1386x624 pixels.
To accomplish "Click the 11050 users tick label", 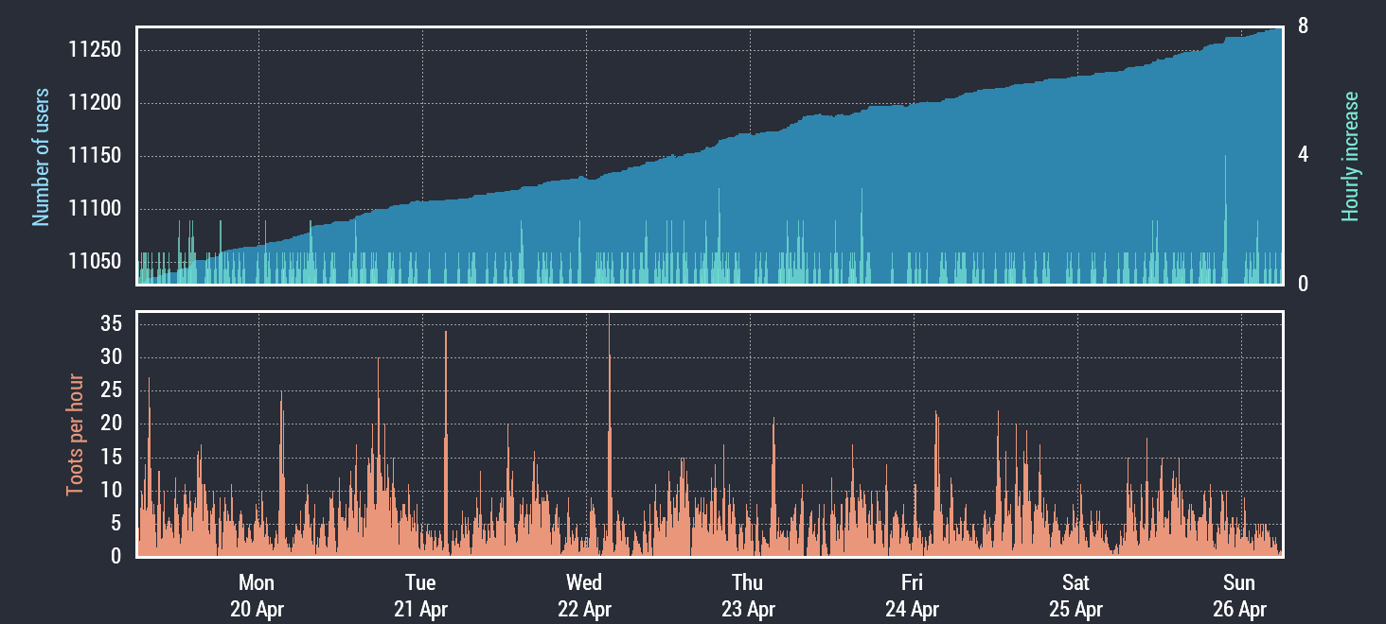I will (x=96, y=262).
